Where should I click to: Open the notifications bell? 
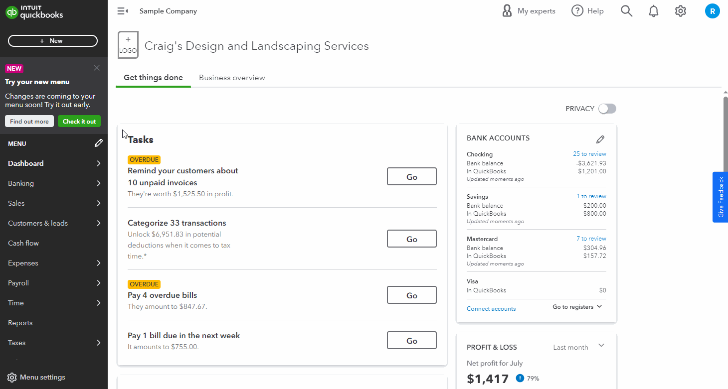click(653, 11)
